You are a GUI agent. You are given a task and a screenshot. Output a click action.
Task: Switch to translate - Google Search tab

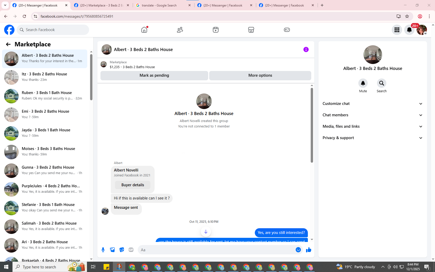(163, 5)
